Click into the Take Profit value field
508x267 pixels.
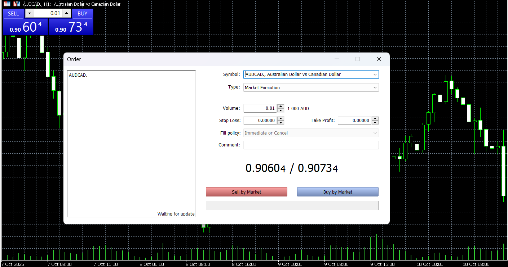pyautogui.click(x=354, y=121)
